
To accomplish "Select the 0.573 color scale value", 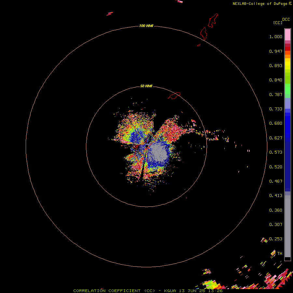I will (x=276, y=152).
